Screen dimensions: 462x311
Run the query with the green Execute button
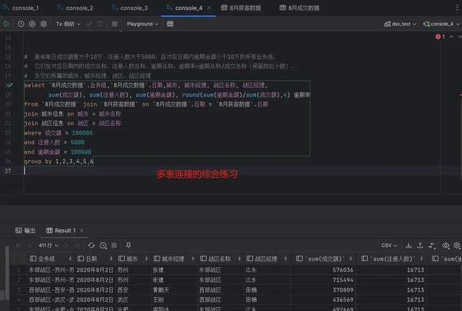6,24
